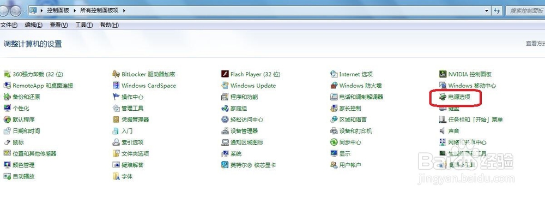Open 位置和其他传感器 icon
The image size is (545, 197).
pos(7,153)
